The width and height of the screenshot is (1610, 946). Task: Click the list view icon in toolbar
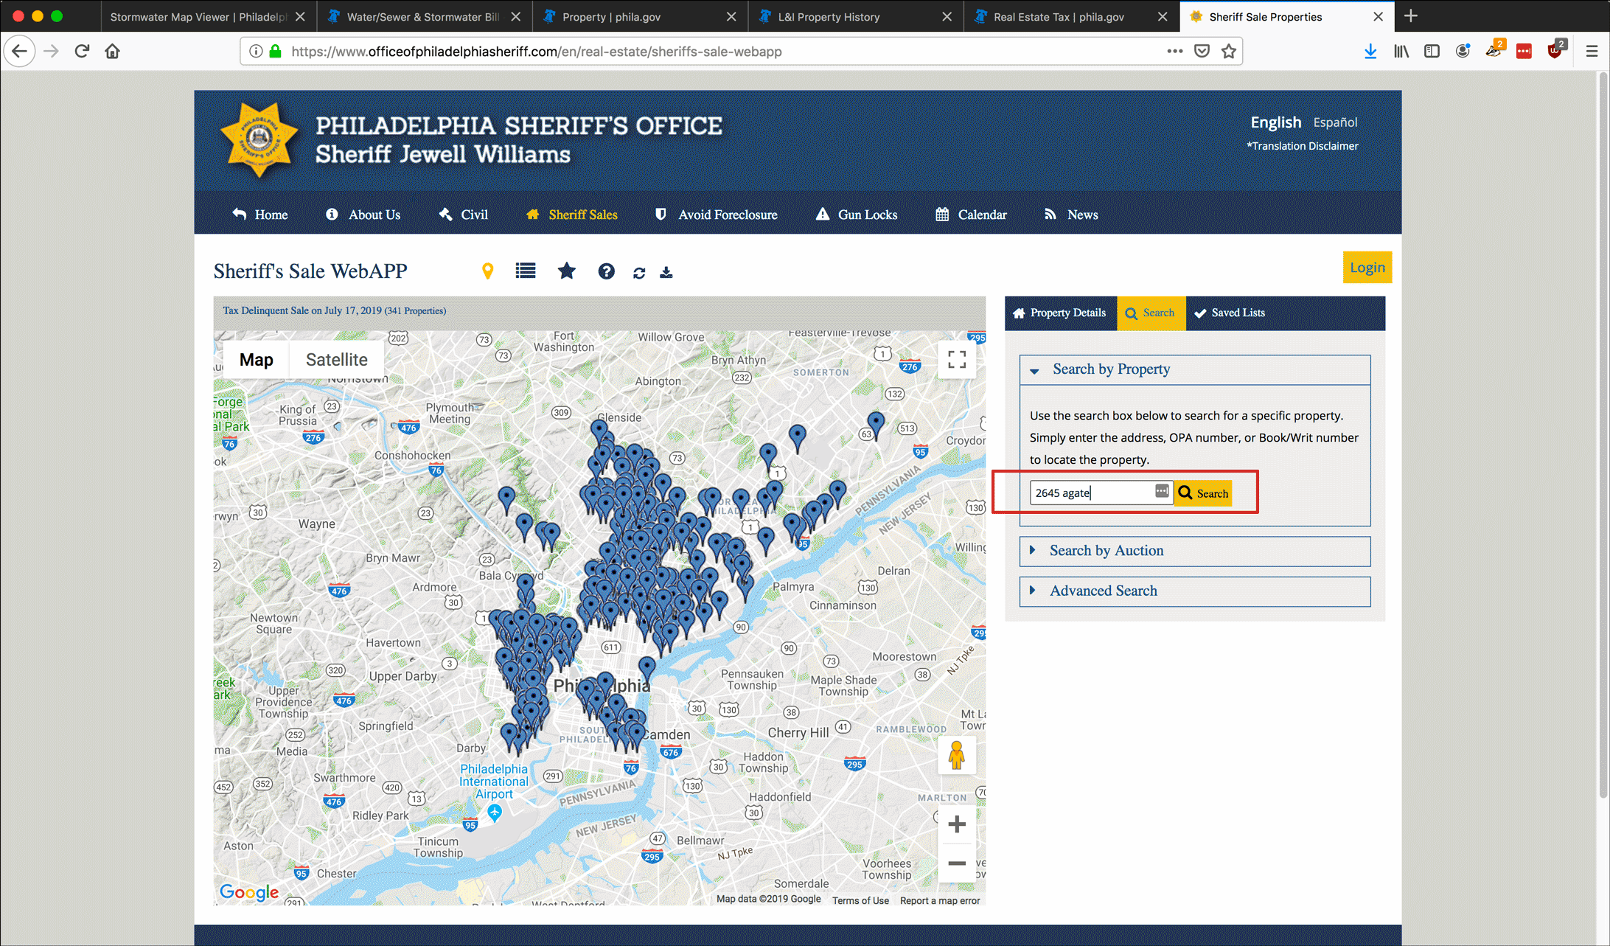tap(523, 271)
